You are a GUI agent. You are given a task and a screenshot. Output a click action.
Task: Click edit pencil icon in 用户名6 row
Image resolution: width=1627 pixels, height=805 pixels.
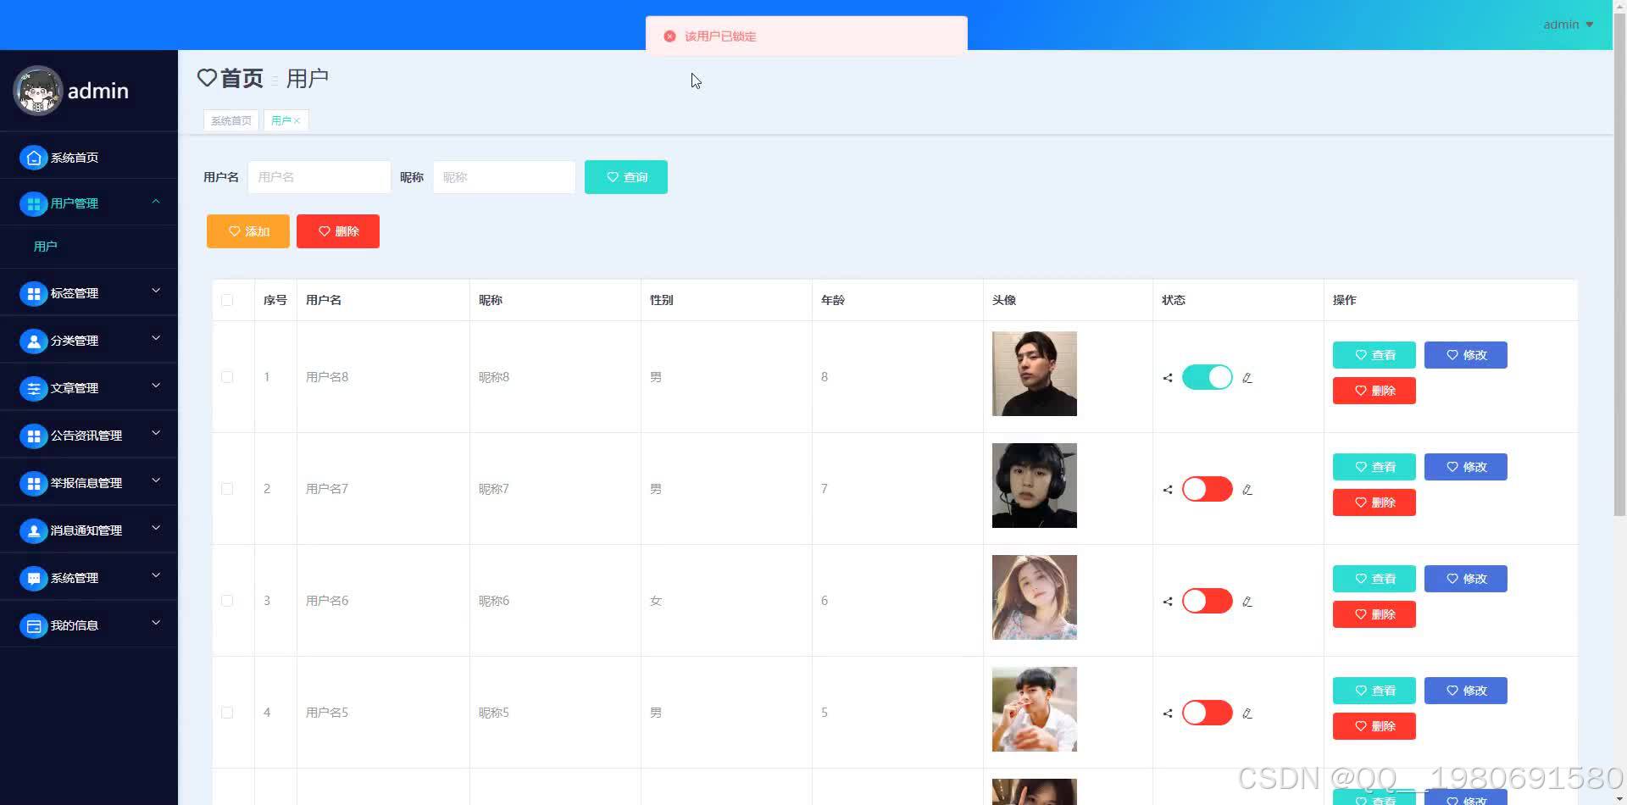1247,602
